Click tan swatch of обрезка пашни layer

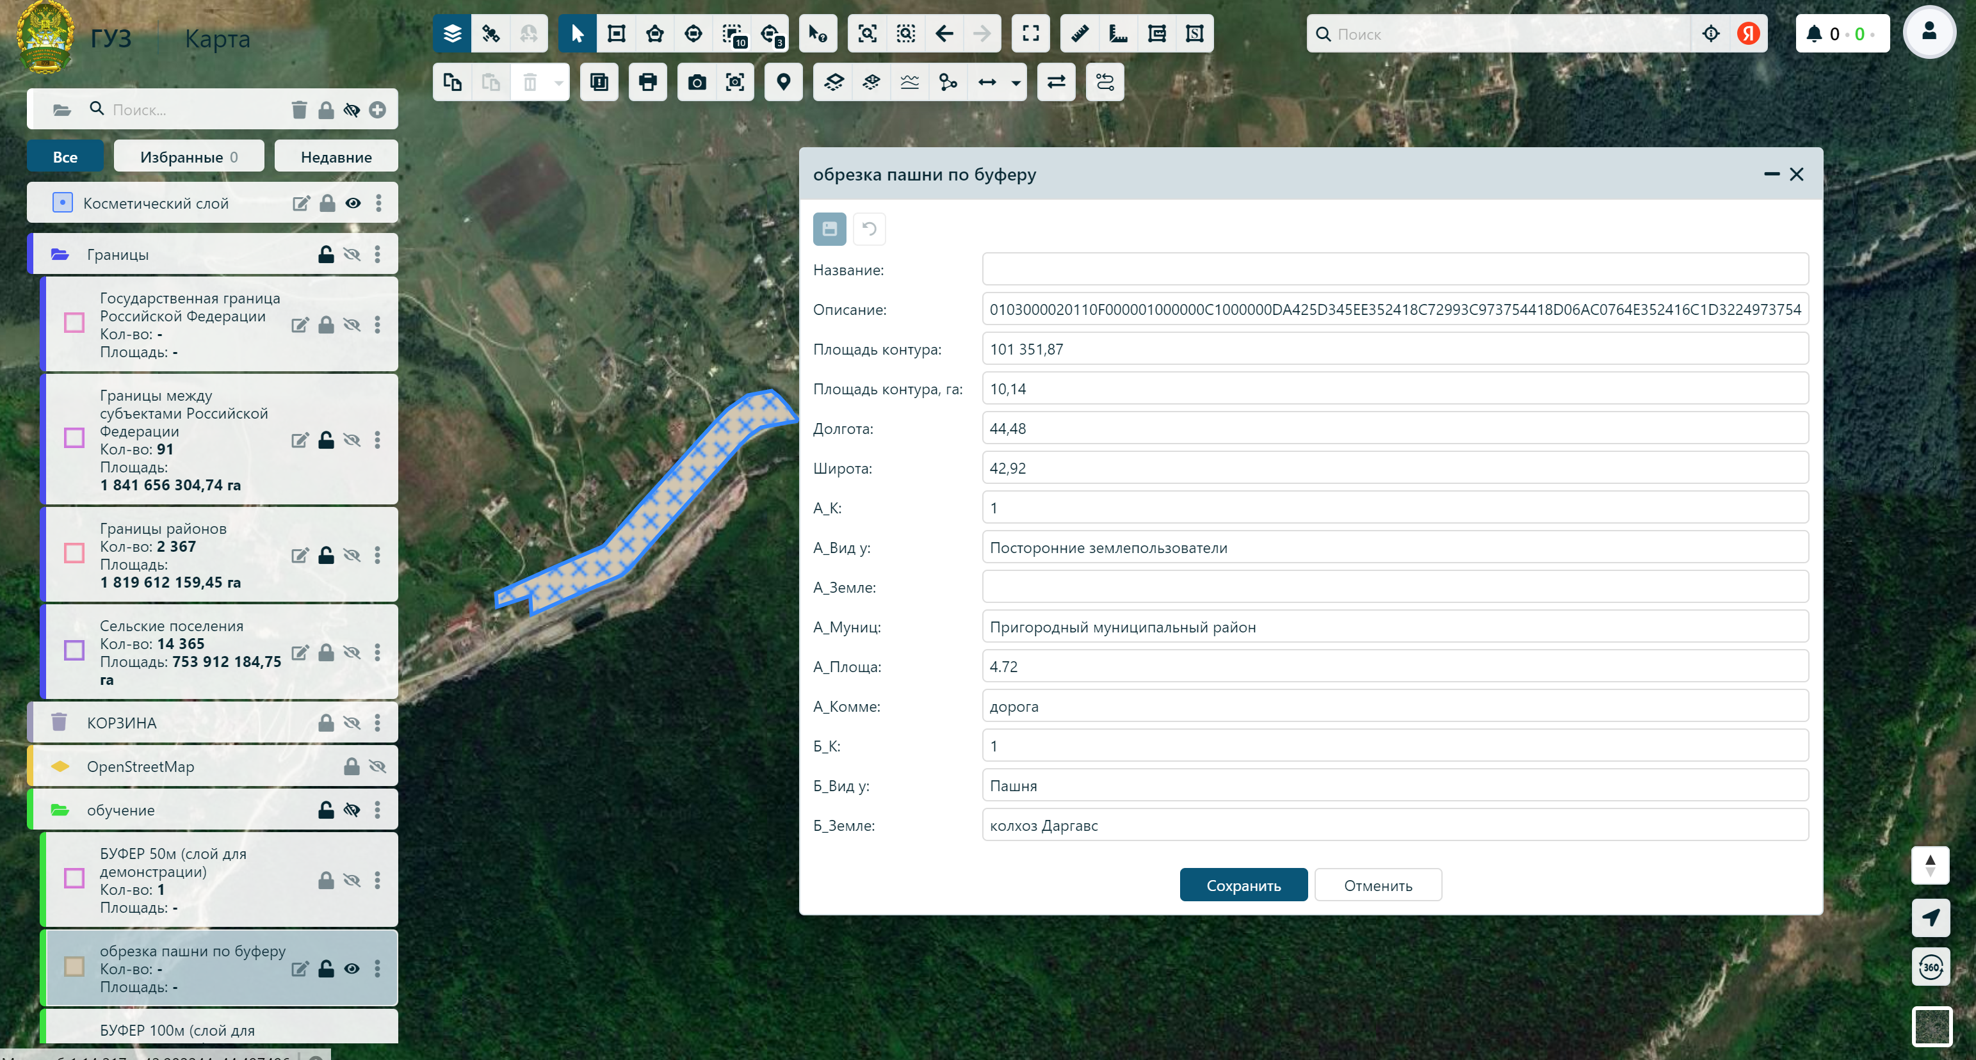(x=74, y=967)
